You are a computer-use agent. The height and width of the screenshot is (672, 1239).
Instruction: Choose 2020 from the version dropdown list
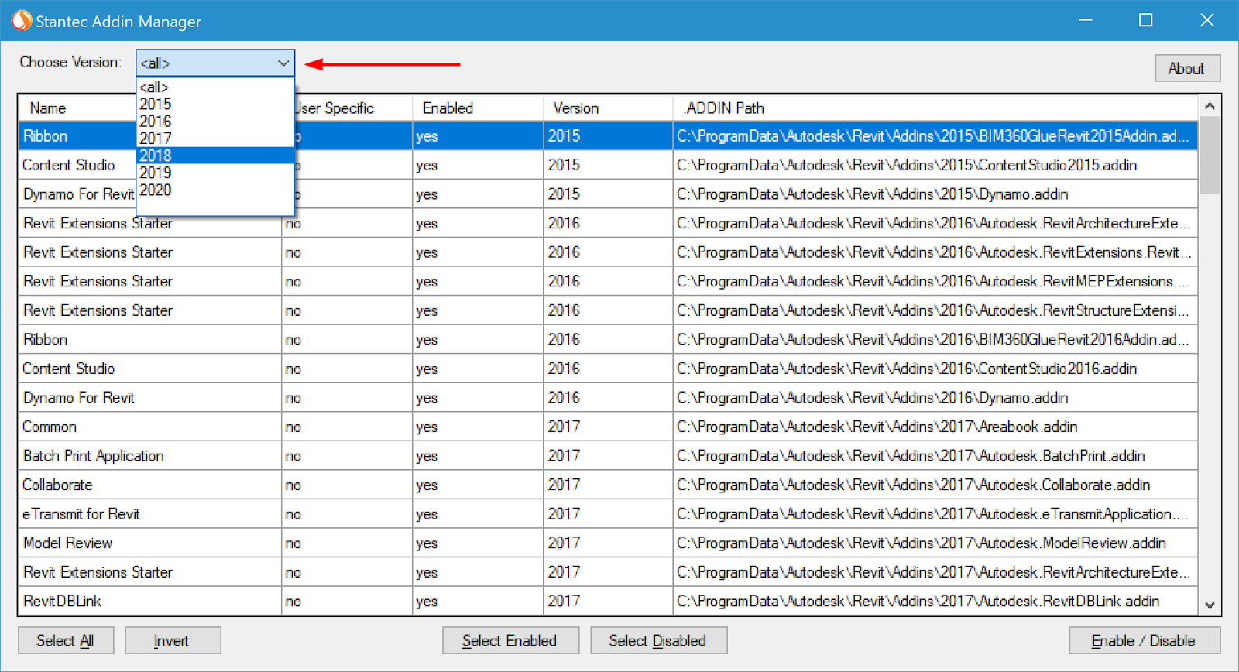coord(215,190)
